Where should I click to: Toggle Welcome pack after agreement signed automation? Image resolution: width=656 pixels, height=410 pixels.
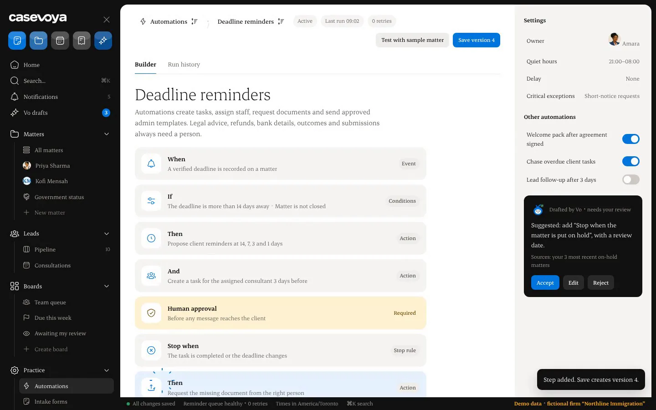click(x=631, y=139)
